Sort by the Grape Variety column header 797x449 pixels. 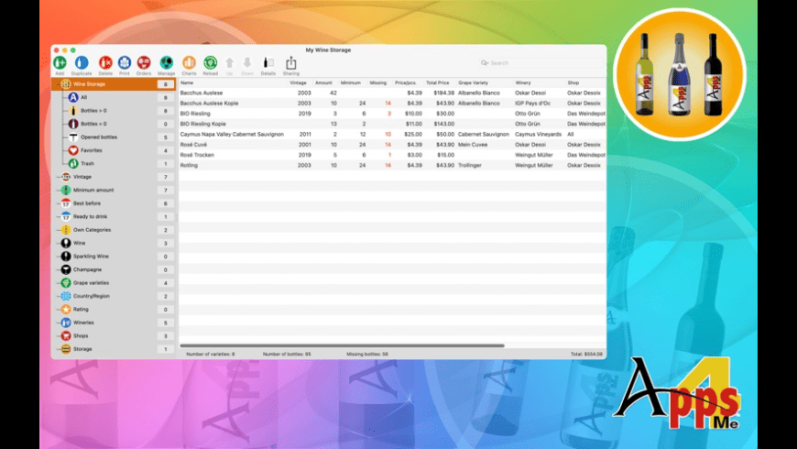pyautogui.click(x=473, y=82)
